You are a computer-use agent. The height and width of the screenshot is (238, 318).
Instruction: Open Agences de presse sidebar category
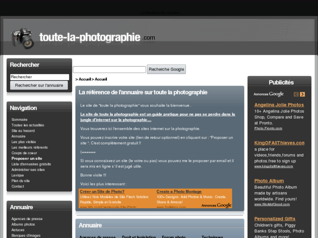click(x=27, y=219)
